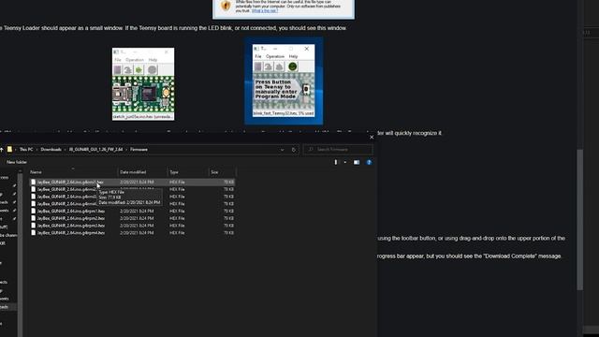This screenshot has width=599, height=337.
Task: Click the Search Firmware field
Action: click(x=338, y=150)
